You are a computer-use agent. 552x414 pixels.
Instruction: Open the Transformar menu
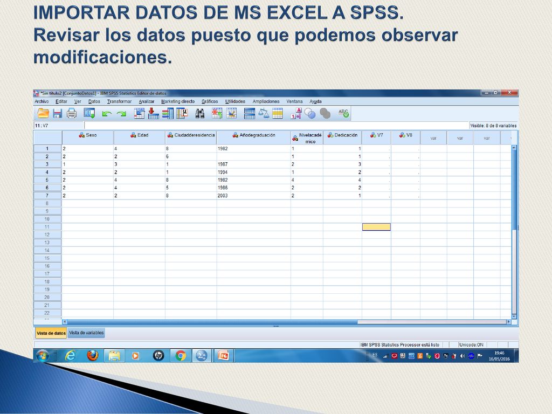[119, 101]
